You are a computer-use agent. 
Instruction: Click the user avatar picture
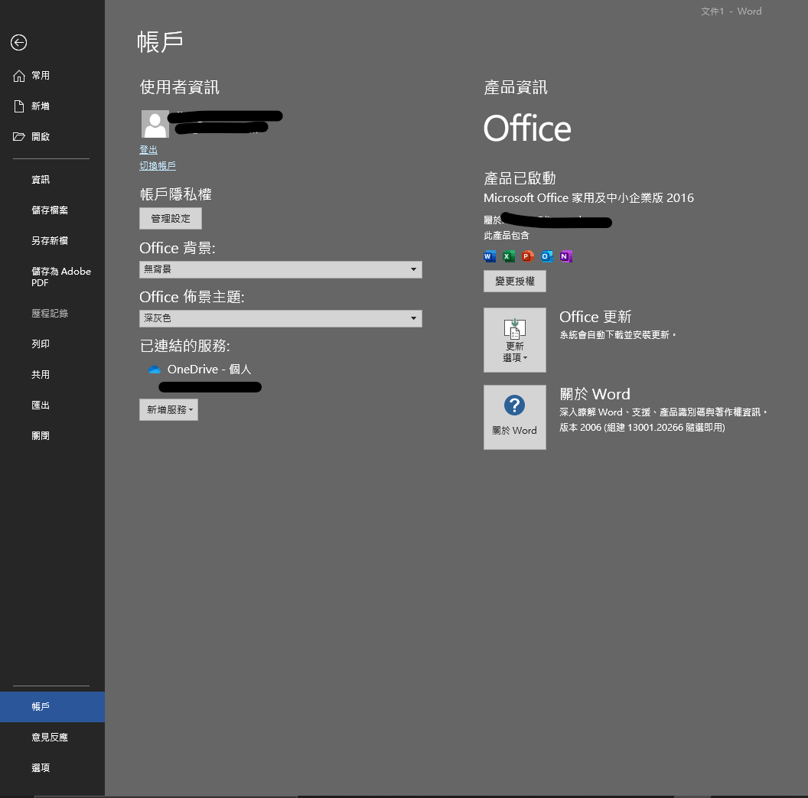pyautogui.click(x=155, y=124)
